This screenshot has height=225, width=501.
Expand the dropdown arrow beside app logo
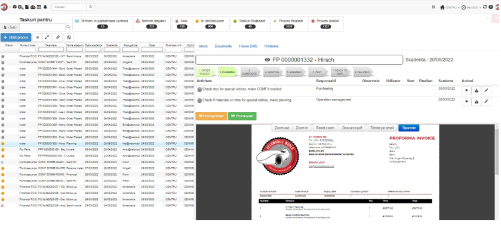[x=10, y=7]
